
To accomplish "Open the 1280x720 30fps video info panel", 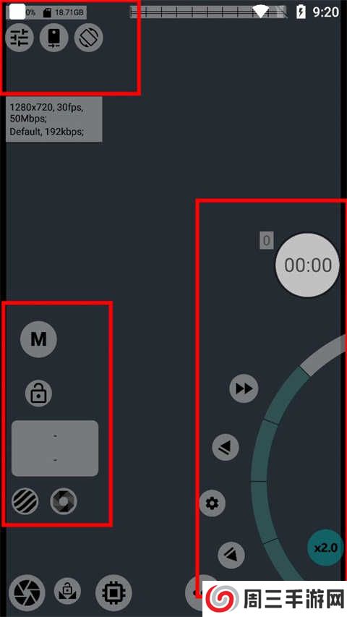I will coord(54,119).
